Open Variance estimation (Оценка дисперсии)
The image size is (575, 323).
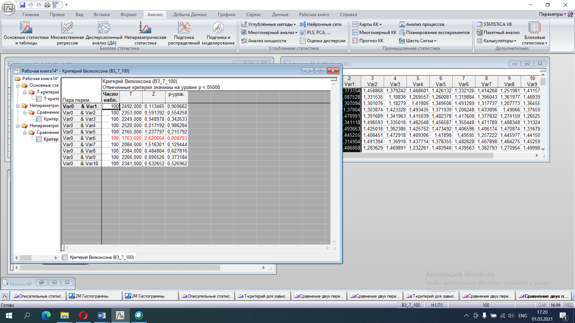pyautogui.click(x=323, y=41)
